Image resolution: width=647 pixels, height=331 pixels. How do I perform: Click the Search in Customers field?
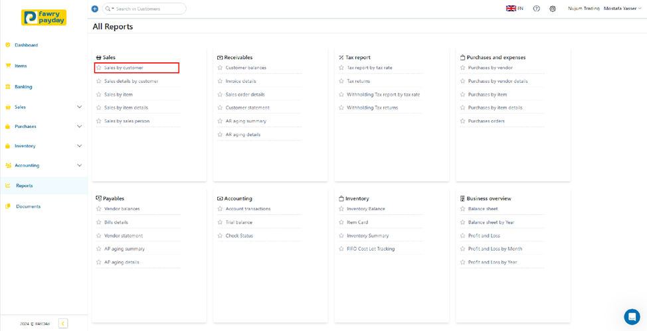pyautogui.click(x=149, y=9)
